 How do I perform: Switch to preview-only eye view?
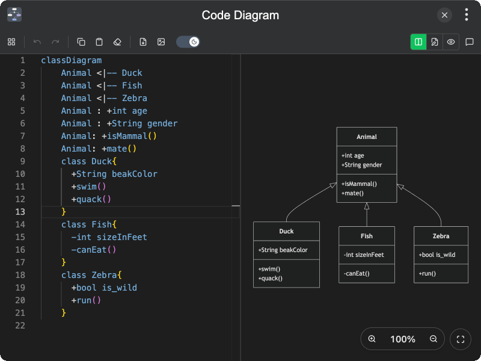click(x=450, y=42)
